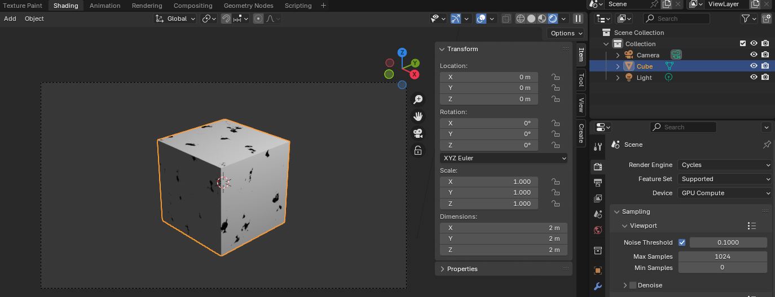Screen dimensions: 775x297
Task: Open the Add menu
Action: 10,19
